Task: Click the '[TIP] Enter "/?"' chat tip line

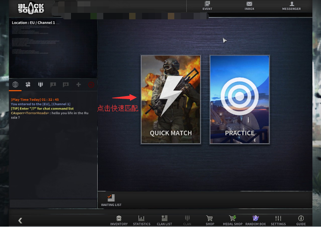Action: click(x=42, y=109)
